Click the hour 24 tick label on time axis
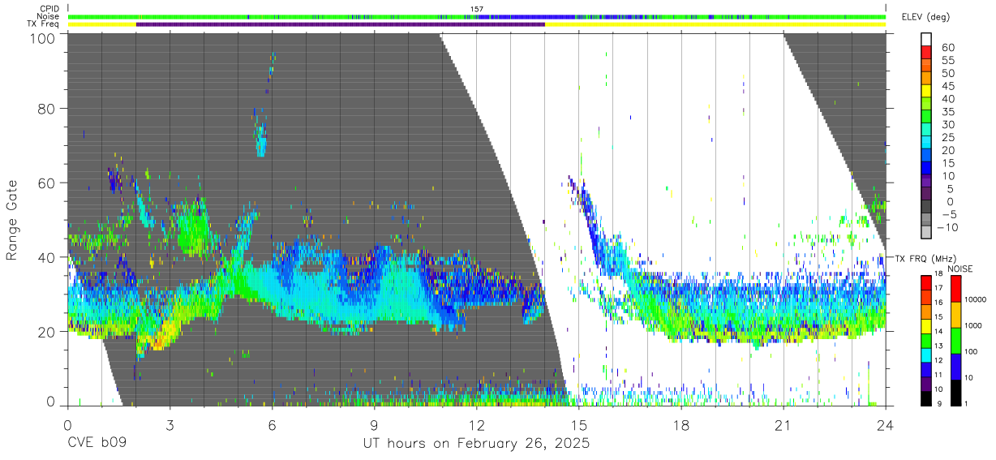The image size is (996, 460). coord(885,425)
